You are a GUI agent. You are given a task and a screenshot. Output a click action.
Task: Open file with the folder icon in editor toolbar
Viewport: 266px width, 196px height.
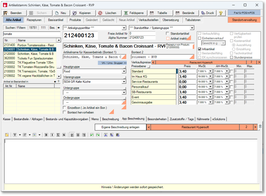7,135
